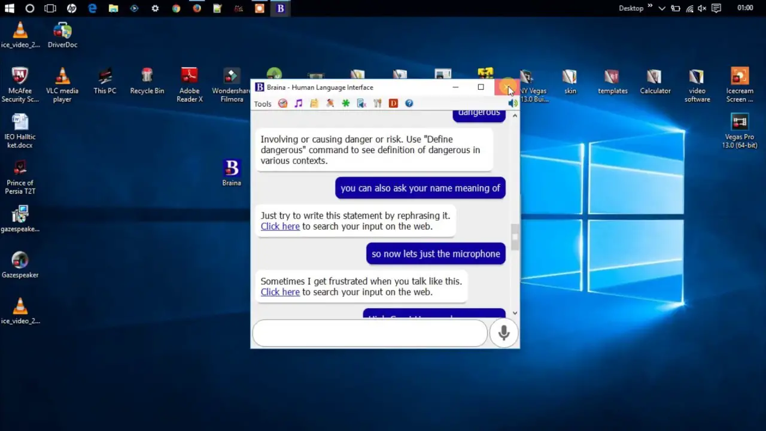The width and height of the screenshot is (766, 431).
Task: Select the DriverDoc desktop icon
Action: click(62, 35)
